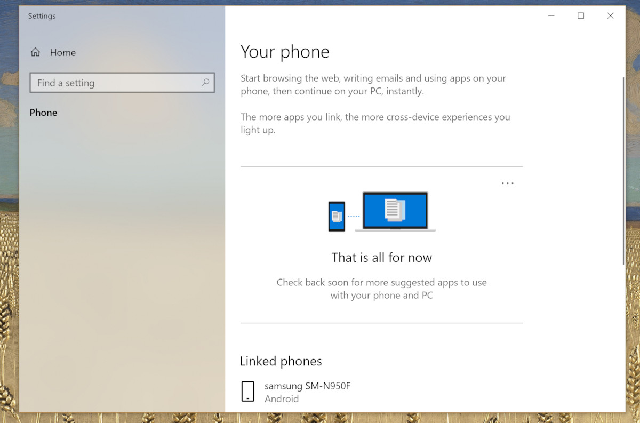
Task: Minimize the Settings window
Action: coord(551,16)
